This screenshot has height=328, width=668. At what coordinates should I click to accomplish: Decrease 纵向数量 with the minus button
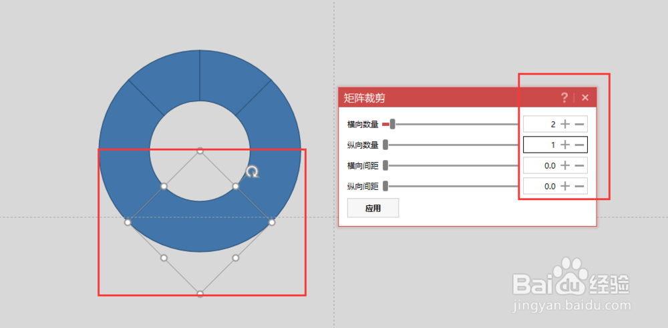click(579, 145)
